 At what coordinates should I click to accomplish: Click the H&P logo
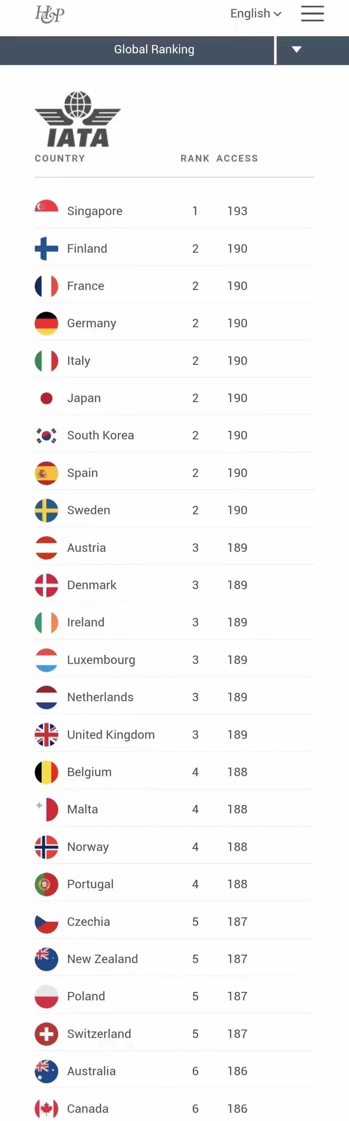(x=49, y=14)
